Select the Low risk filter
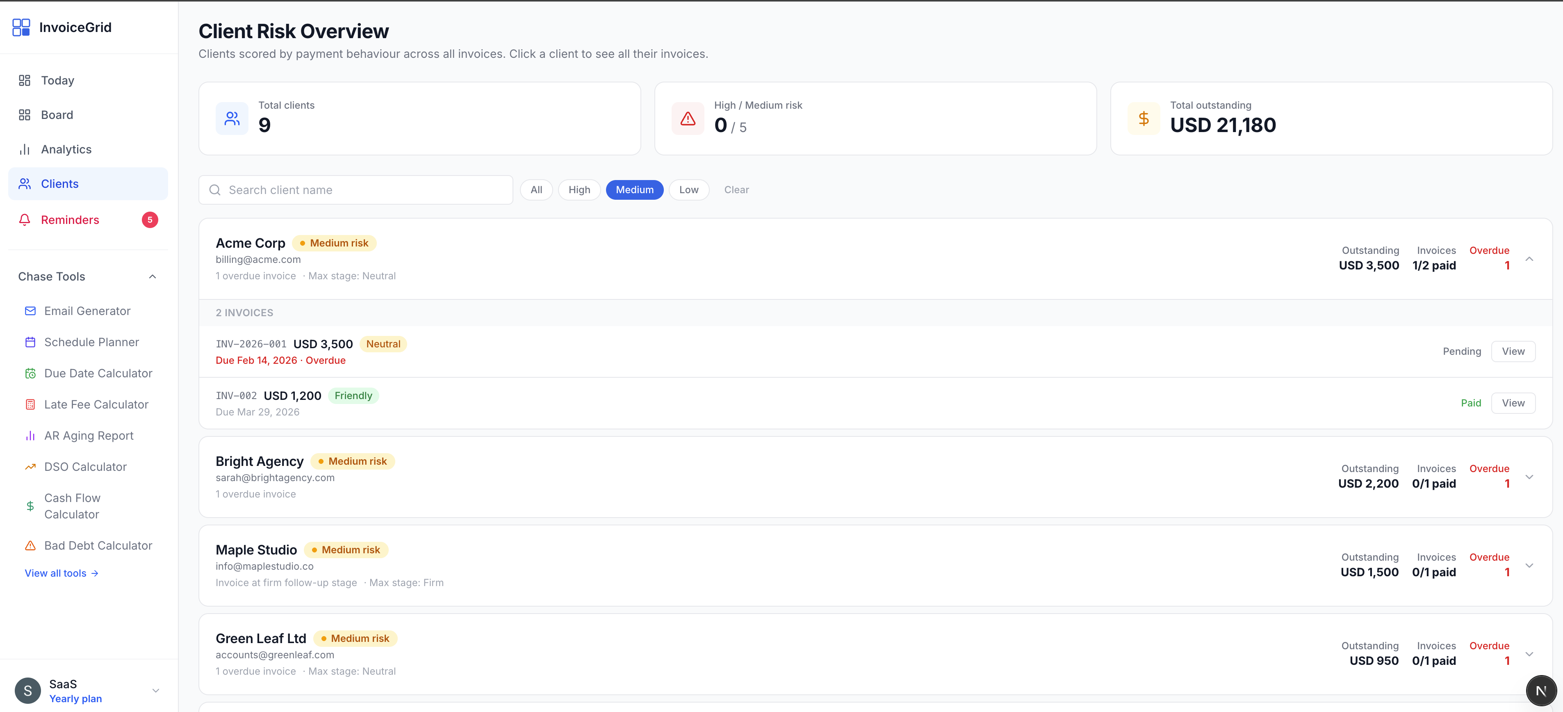 click(x=689, y=189)
